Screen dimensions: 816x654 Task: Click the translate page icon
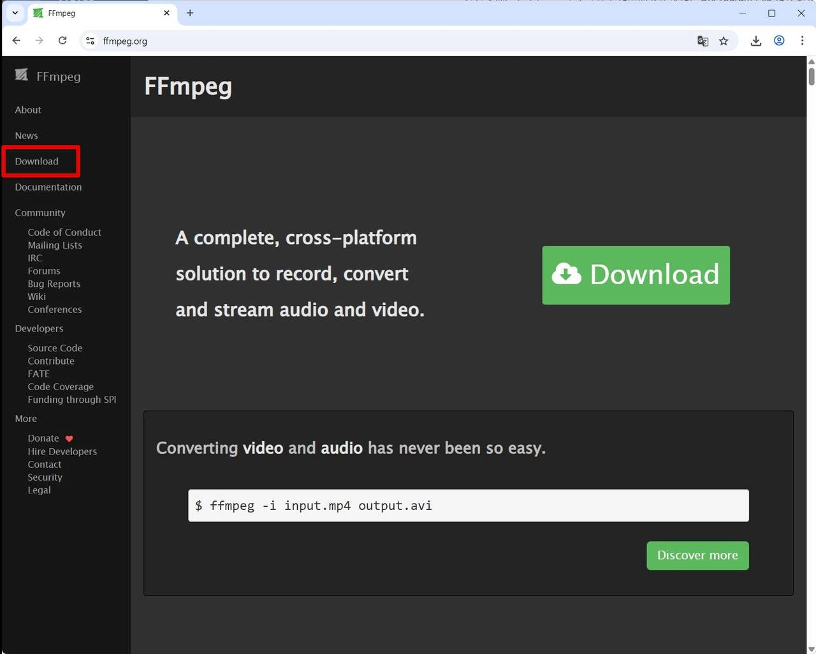tap(703, 41)
